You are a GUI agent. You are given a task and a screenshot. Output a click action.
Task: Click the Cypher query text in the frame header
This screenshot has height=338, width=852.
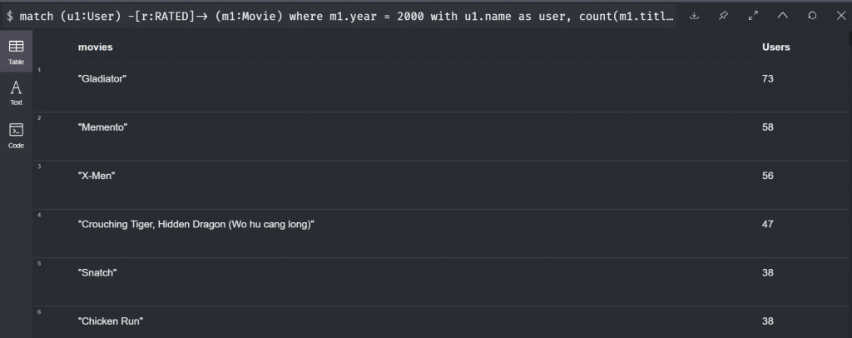click(341, 16)
